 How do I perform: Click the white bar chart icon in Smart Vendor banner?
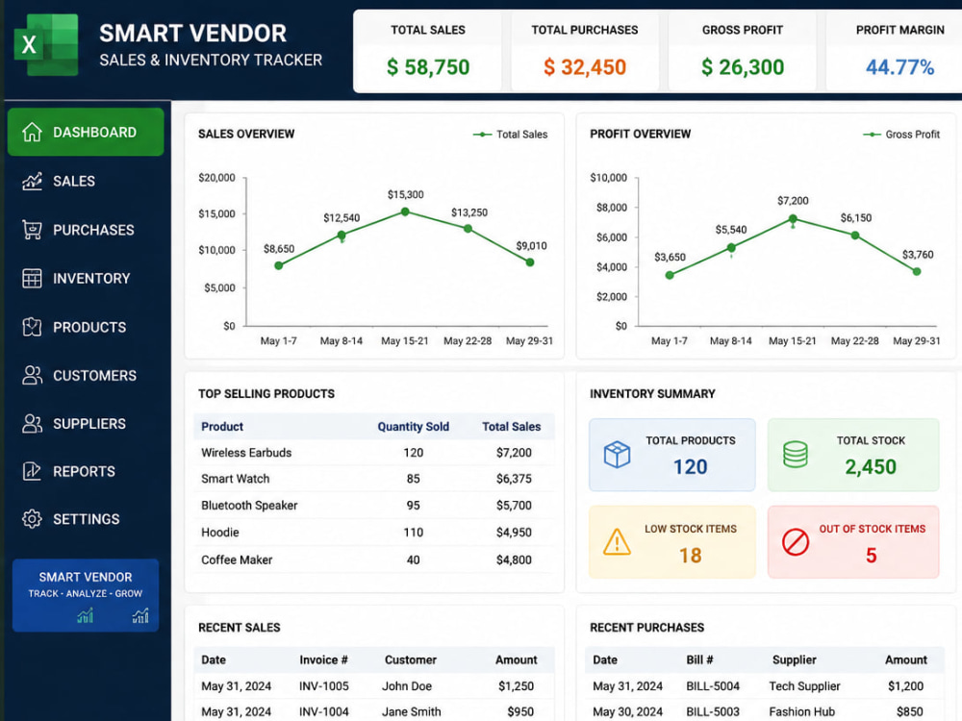[140, 615]
